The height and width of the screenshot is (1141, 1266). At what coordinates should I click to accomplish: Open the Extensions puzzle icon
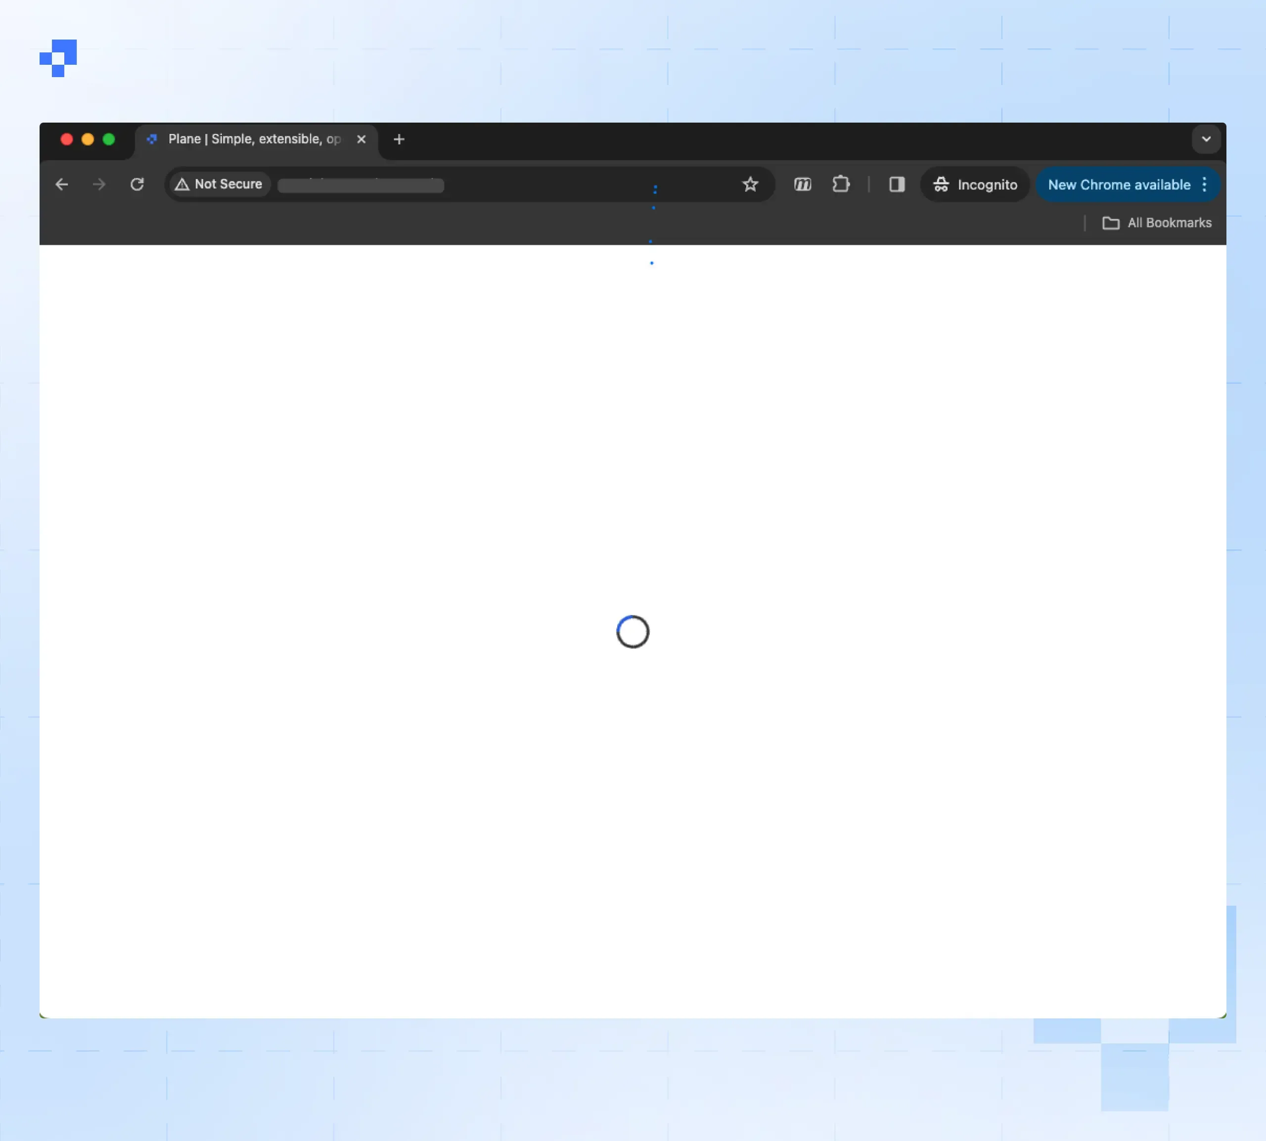[840, 184]
